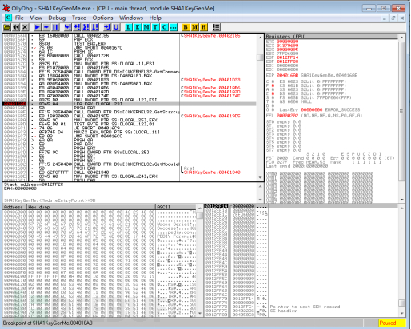Open the Windows menu

(131, 18)
